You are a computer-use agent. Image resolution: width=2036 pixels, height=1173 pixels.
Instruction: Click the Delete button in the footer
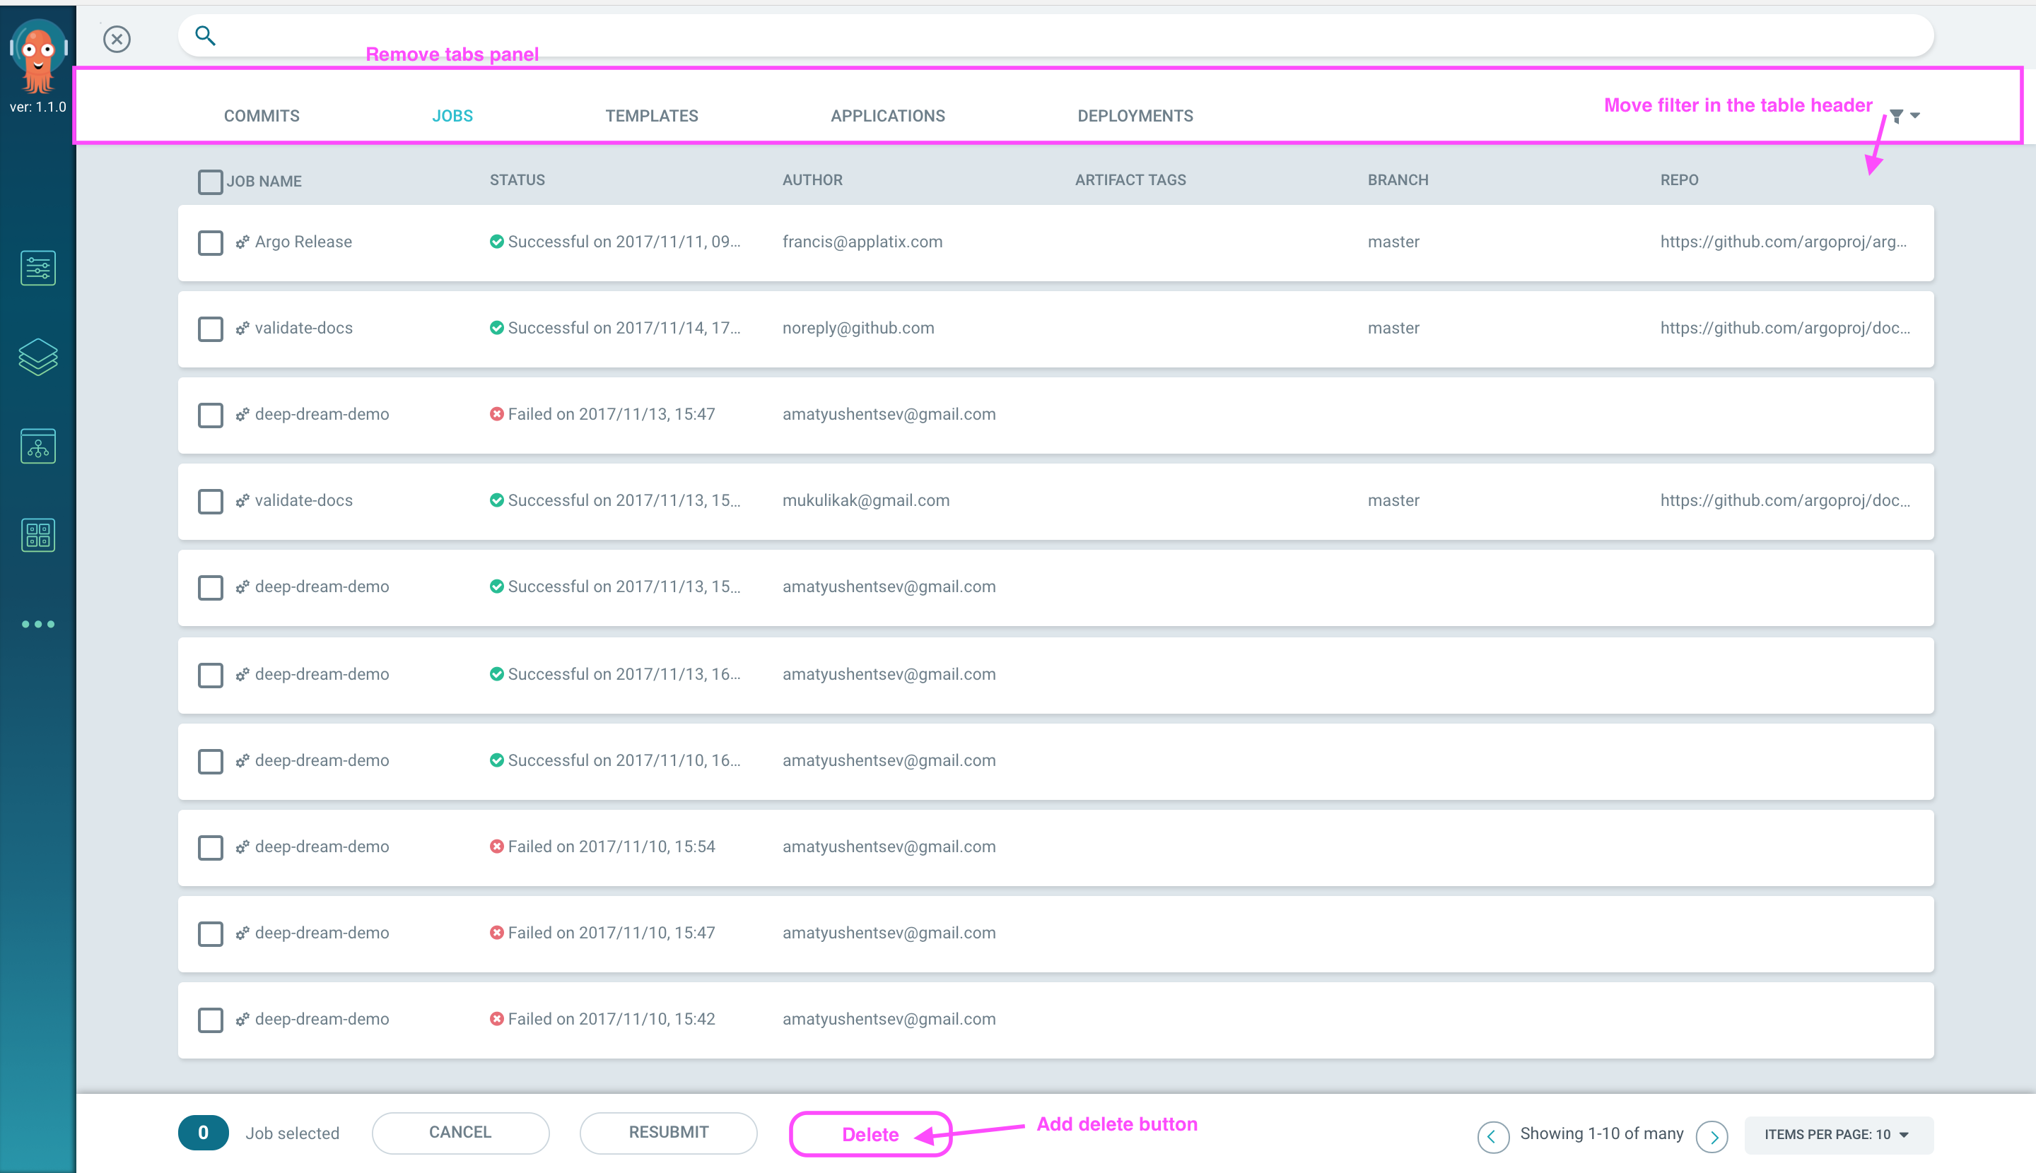pos(870,1133)
